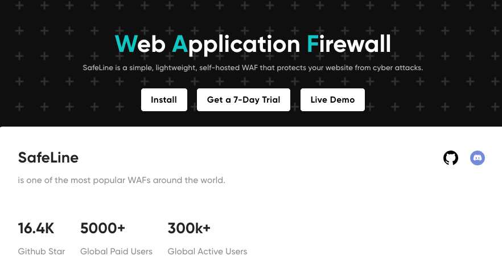Click the Install button
The image size is (502, 276).
164,100
